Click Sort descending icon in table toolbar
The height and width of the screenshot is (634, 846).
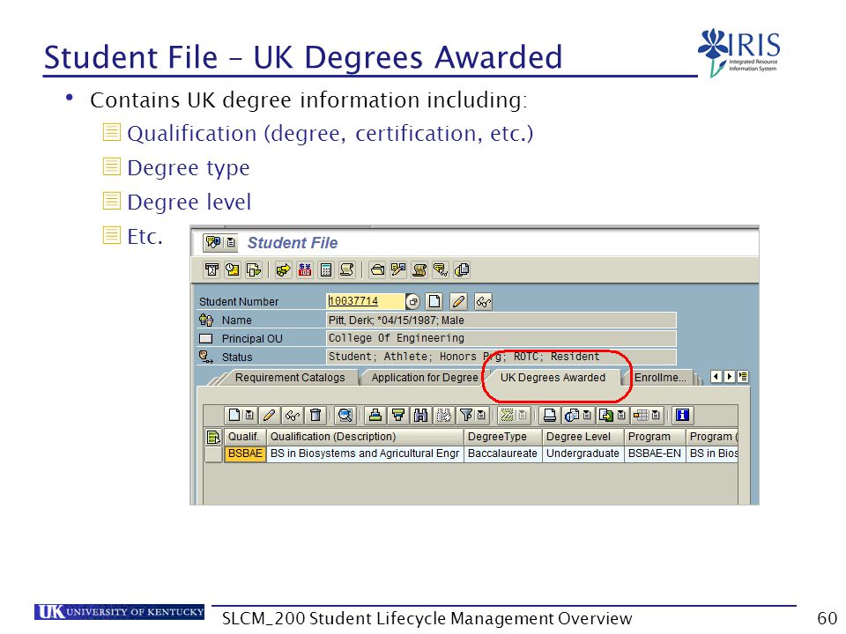coord(398,415)
